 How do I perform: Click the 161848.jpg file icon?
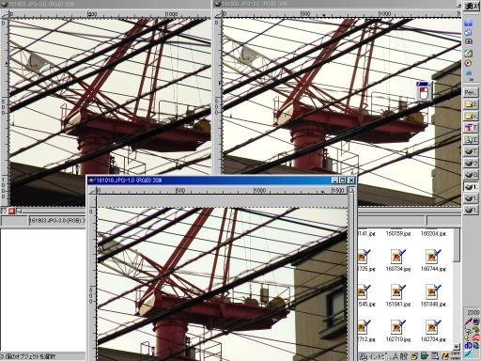pyautogui.click(x=433, y=291)
